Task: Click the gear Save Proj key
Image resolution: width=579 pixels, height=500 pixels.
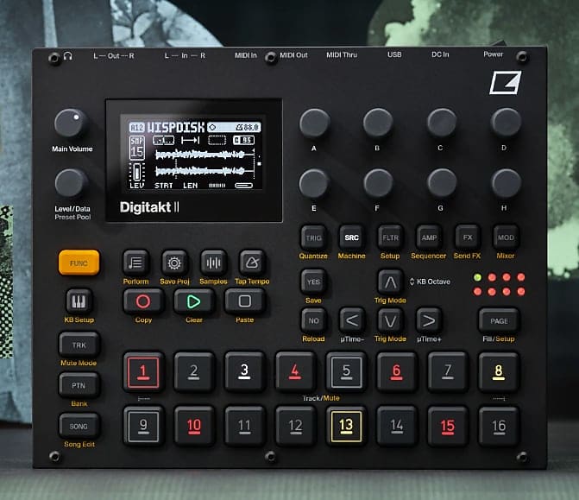Action: pos(174,263)
